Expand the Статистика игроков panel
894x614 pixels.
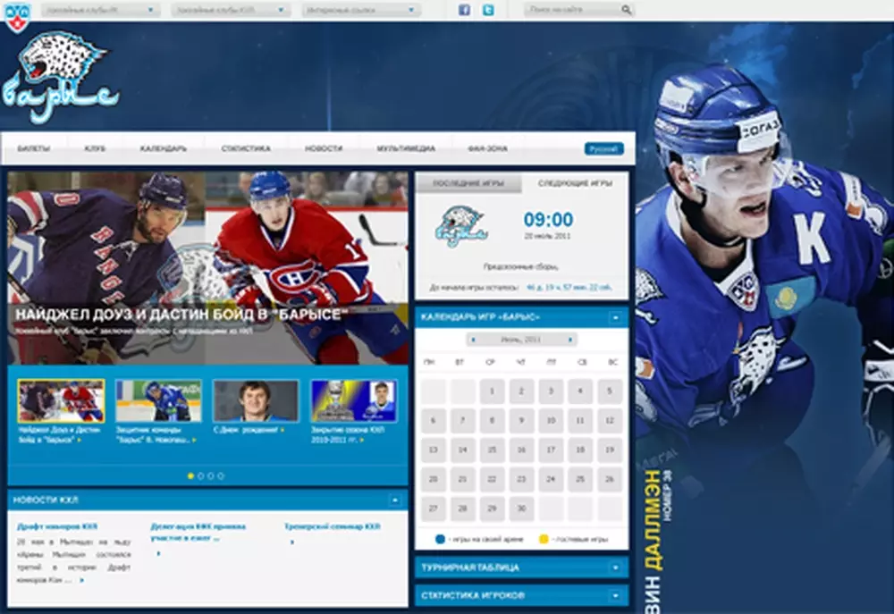tap(615, 594)
